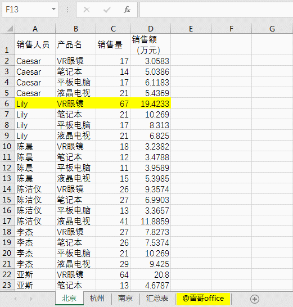Click cell with value 9.3574

[x=151, y=189]
